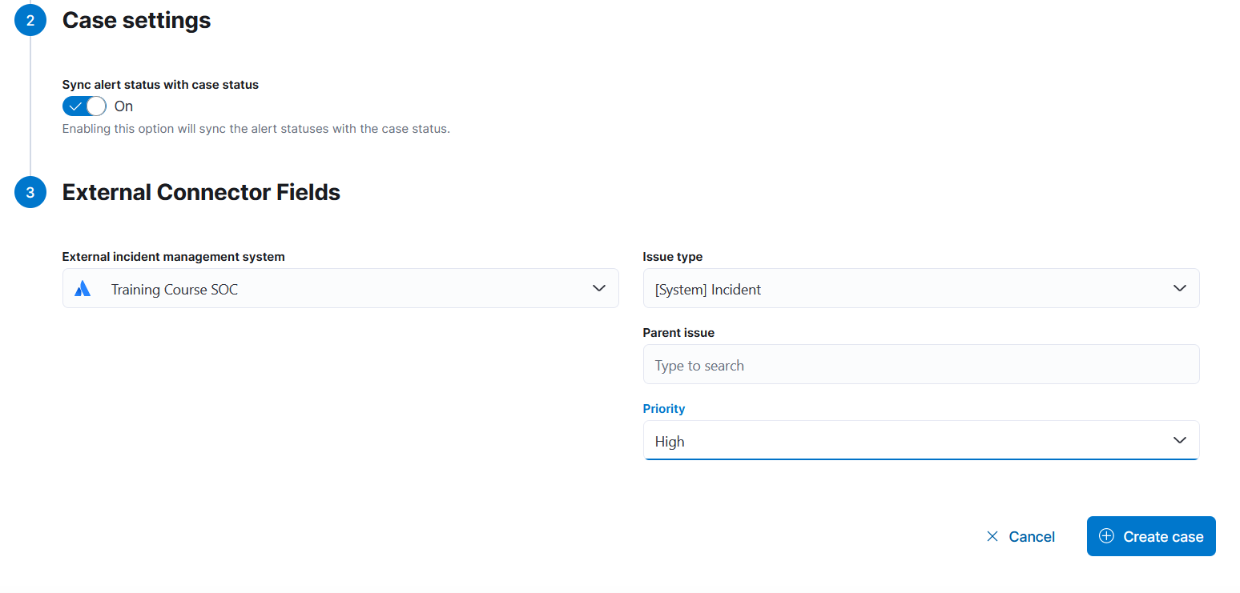1240x593 pixels.
Task: Click the step 2 circle indicator
Action: 30,20
